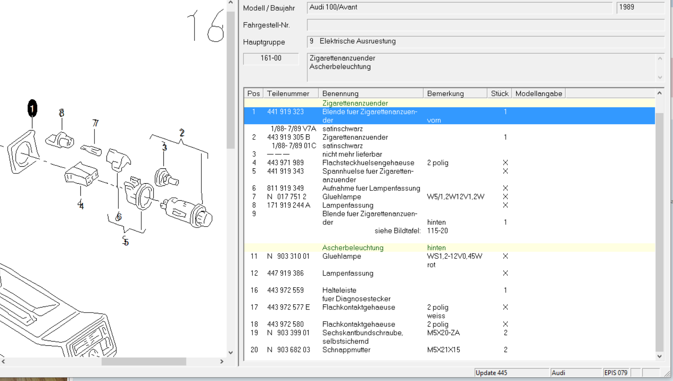673x381 pixels.
Task: Click callout number 5 below the bracket
Action: pos(126,242)
